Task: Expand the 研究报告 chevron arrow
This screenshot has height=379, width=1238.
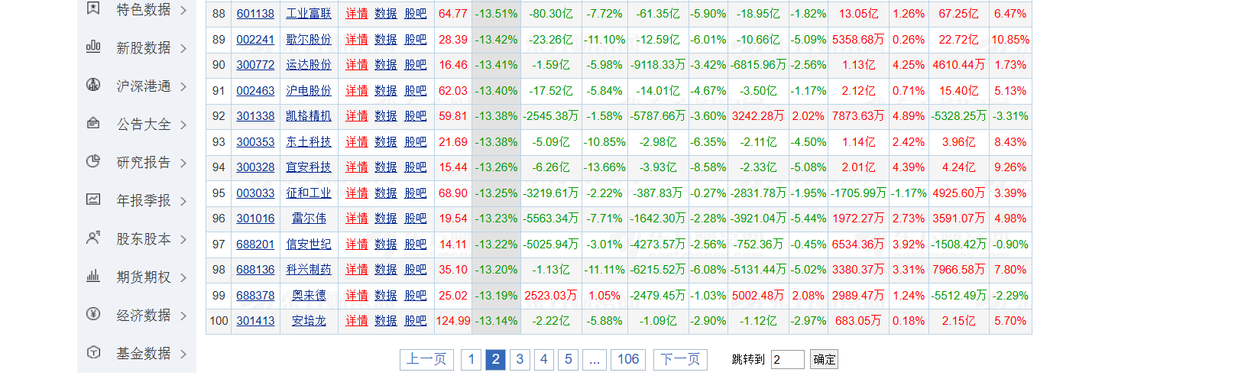Action: pos(183,163)
